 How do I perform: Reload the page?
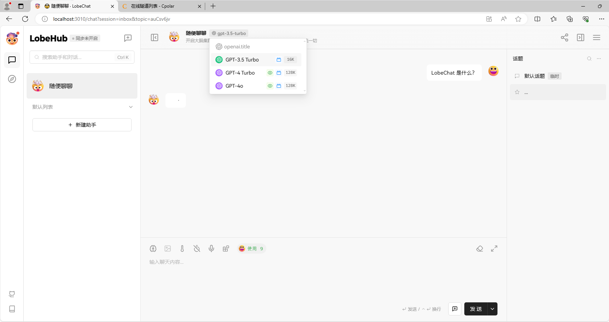click(x=25, y=19)
